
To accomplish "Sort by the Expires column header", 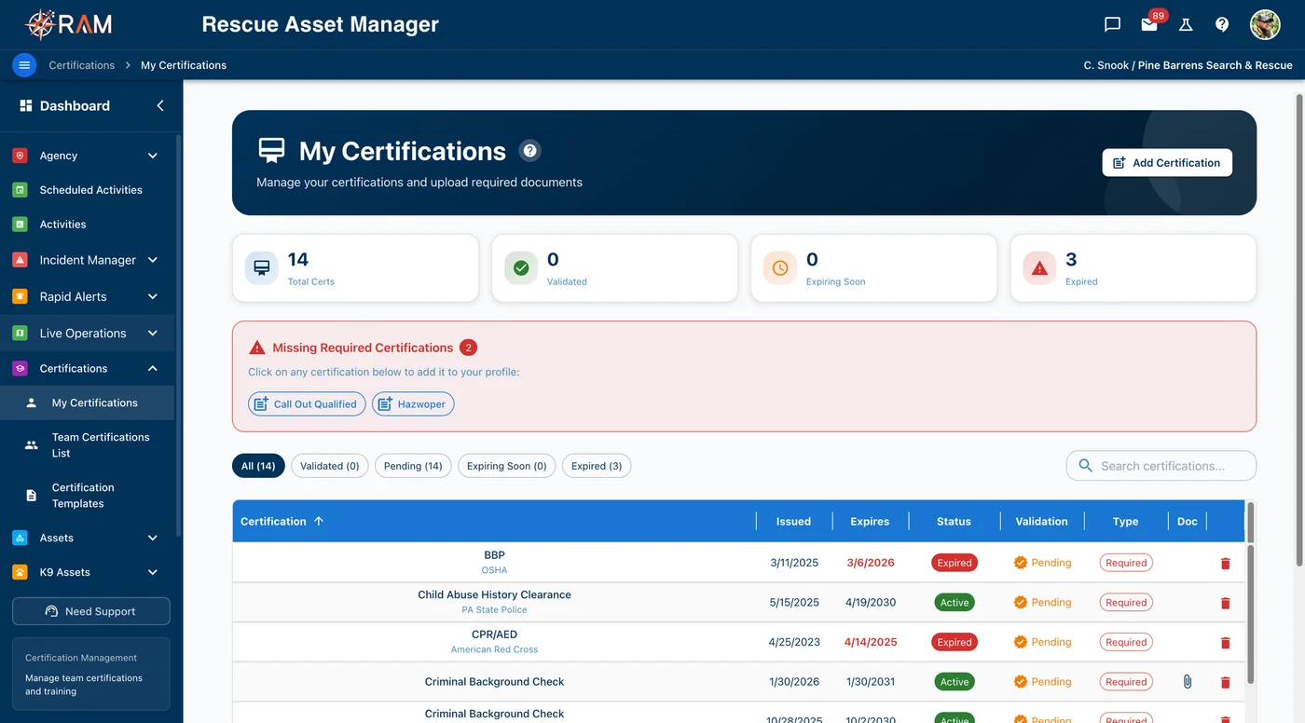I will click(x=870, y=521).
